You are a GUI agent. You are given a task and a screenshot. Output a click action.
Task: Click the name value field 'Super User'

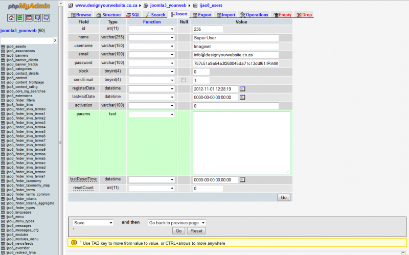[x=236, y=38]
